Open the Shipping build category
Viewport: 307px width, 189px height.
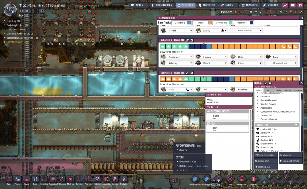tap(115, 179)
